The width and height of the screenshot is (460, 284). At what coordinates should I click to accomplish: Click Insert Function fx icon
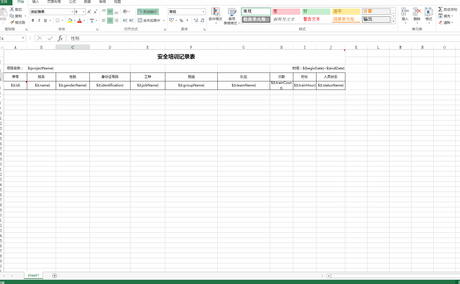(x=60, y=38)
